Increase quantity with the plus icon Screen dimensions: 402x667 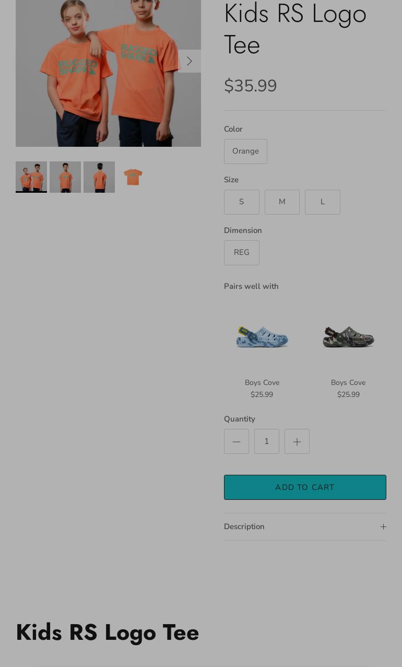point(297,441)
